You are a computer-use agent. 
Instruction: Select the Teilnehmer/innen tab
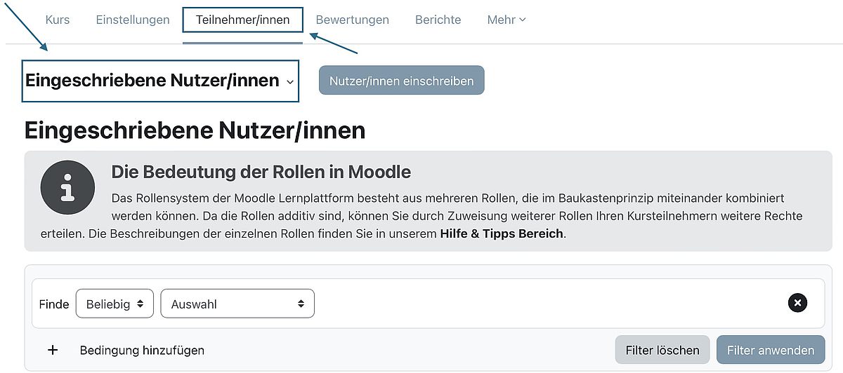point(242,20)
